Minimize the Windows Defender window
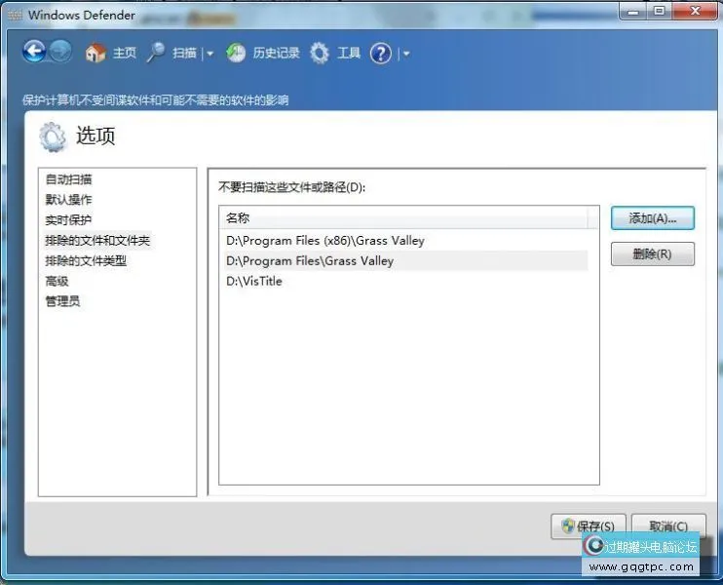723x585 pixels. [633, 11]
